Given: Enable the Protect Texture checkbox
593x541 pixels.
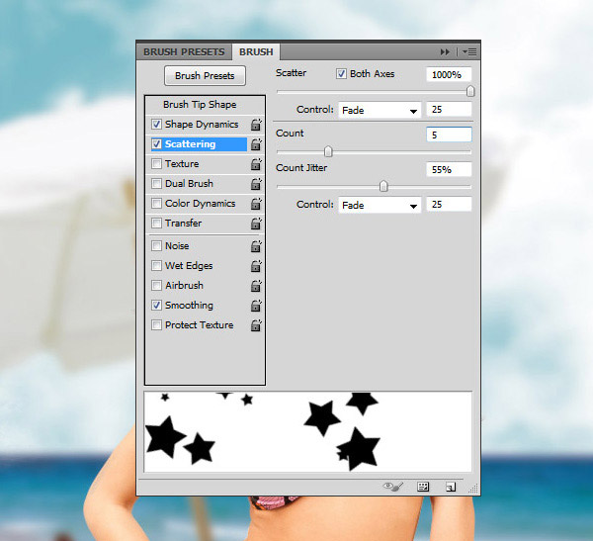Looking at the screenshot, I should (x=156, y=324).
